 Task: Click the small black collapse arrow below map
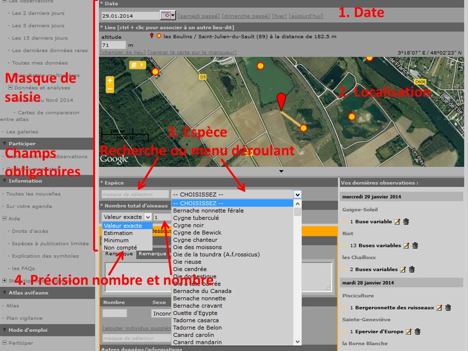281,171
